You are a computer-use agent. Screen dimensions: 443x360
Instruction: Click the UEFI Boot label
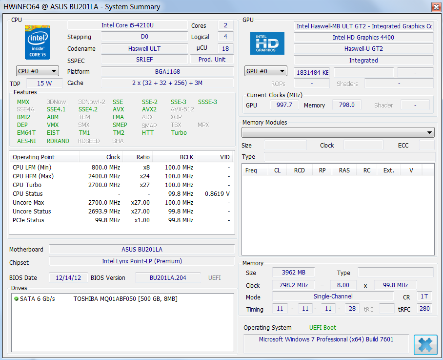tap(322, 327)
